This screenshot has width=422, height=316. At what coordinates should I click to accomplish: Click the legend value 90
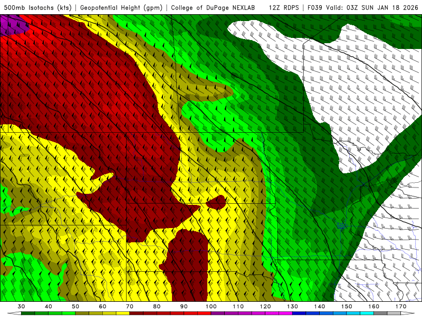tap(184, 307)
